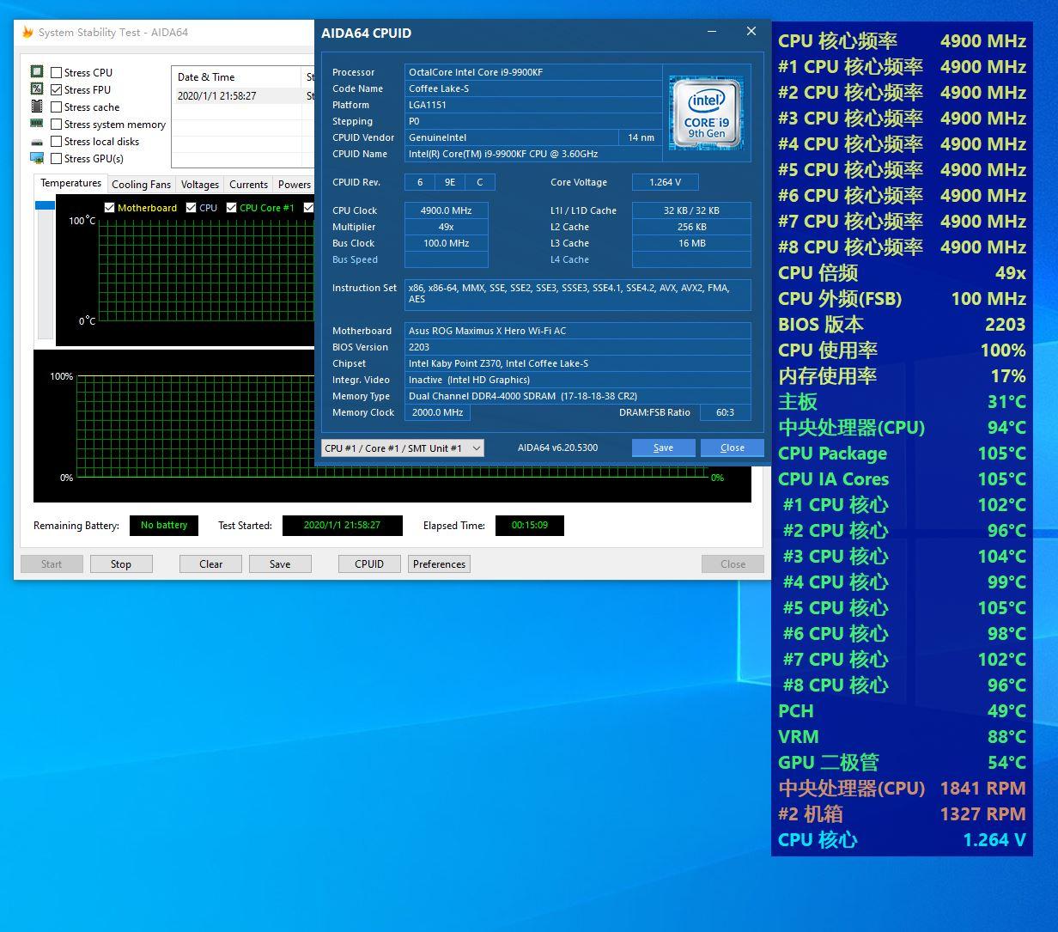Check the Stress local disks option

coord(57,142)
